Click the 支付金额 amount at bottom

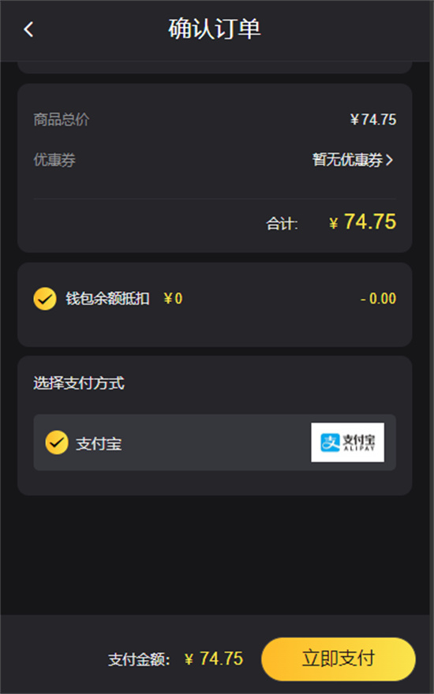click(x=214, y=659)
